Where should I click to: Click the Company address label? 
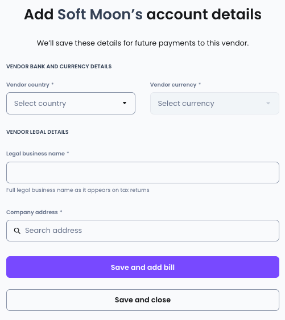[x=32, y=212]
